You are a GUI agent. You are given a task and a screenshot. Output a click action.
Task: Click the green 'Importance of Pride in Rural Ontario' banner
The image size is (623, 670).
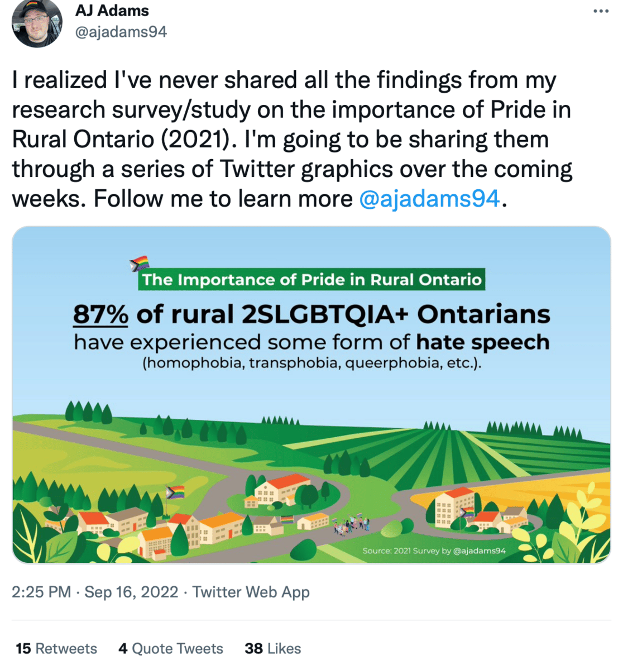(311, 280)
